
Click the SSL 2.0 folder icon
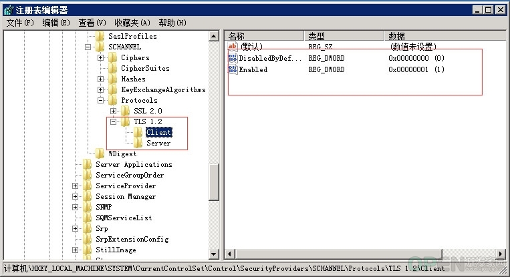(126, 111)
